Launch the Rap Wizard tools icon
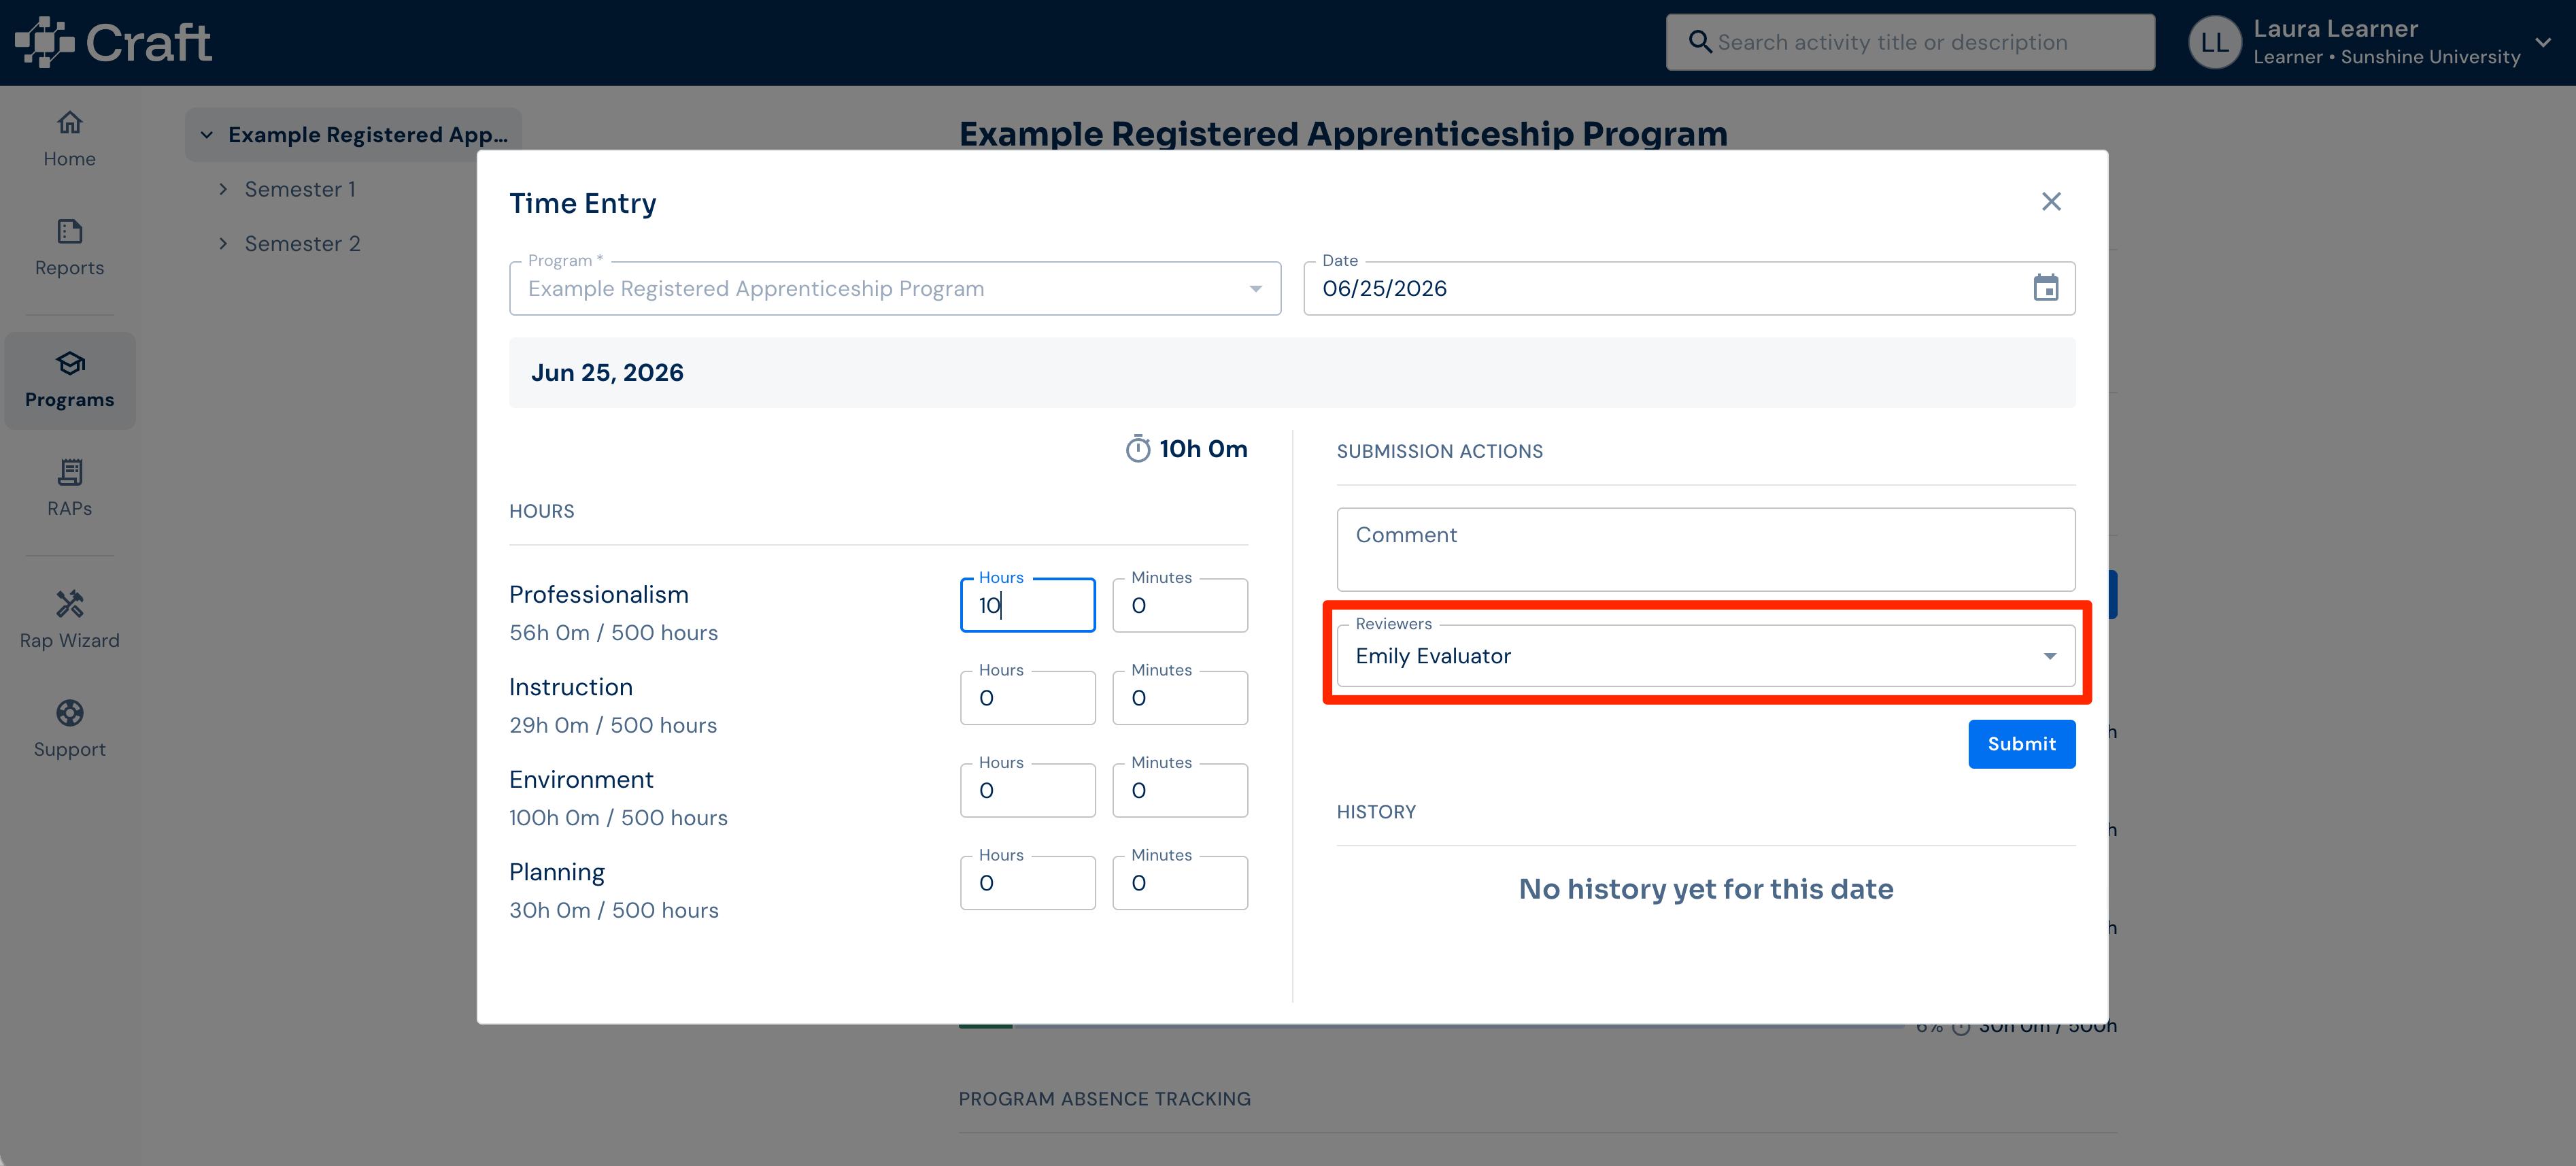The width and height of the screenshot is (2576, 1166). 69,604
